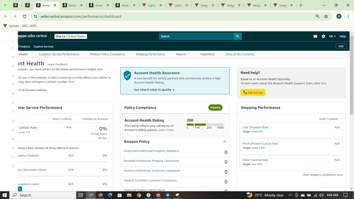Image resolution: width=354 pixels, height=199 pixels.
Task: Open Slack from the taskbar
Action: 148,195
